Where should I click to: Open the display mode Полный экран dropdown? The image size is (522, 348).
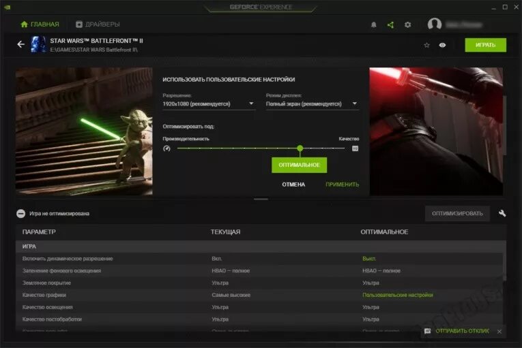[x=313, y=104]
